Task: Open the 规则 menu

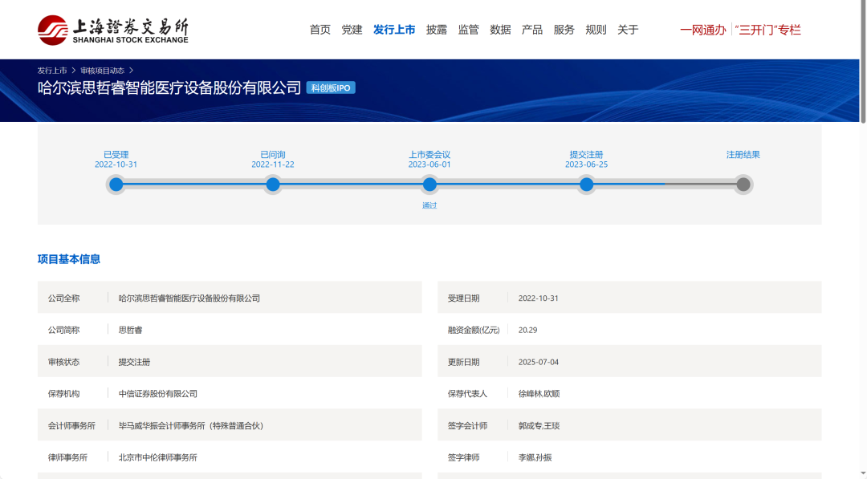Action: pyautogui.click(x=596, y=30)
